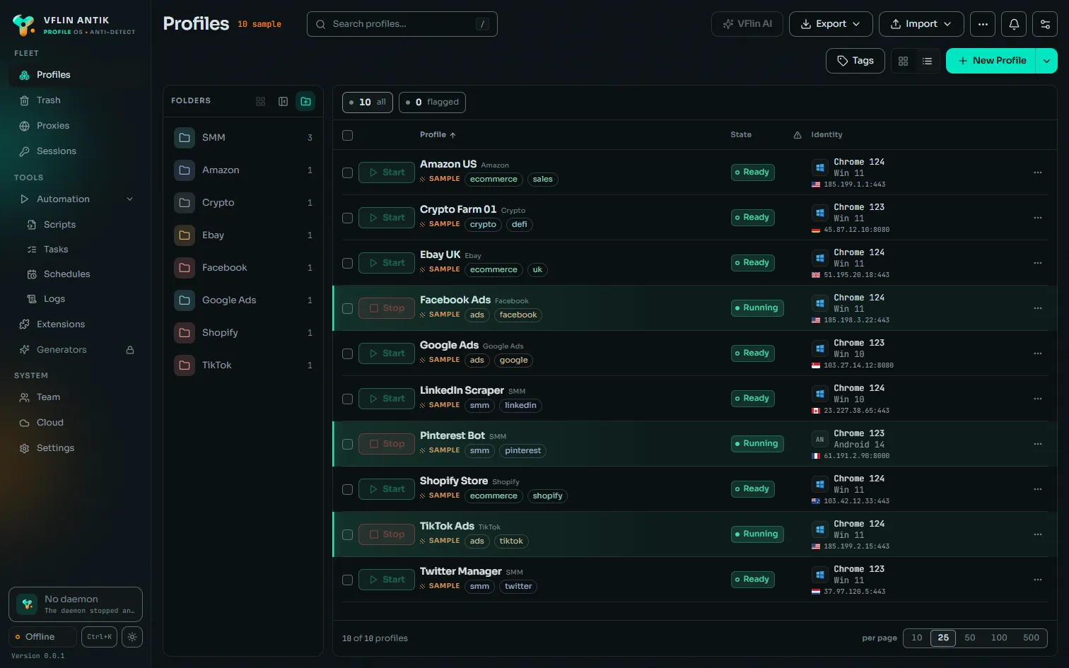
Task: Show the 0 flagged profiles filter
Action: point(432,102)
